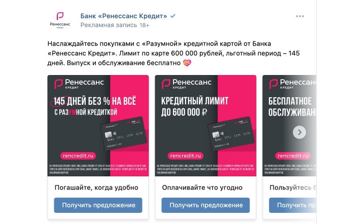Viewport: 355px width, 224px height.
Task: Open the bank name profile link
Action: (x=124, y=16)
